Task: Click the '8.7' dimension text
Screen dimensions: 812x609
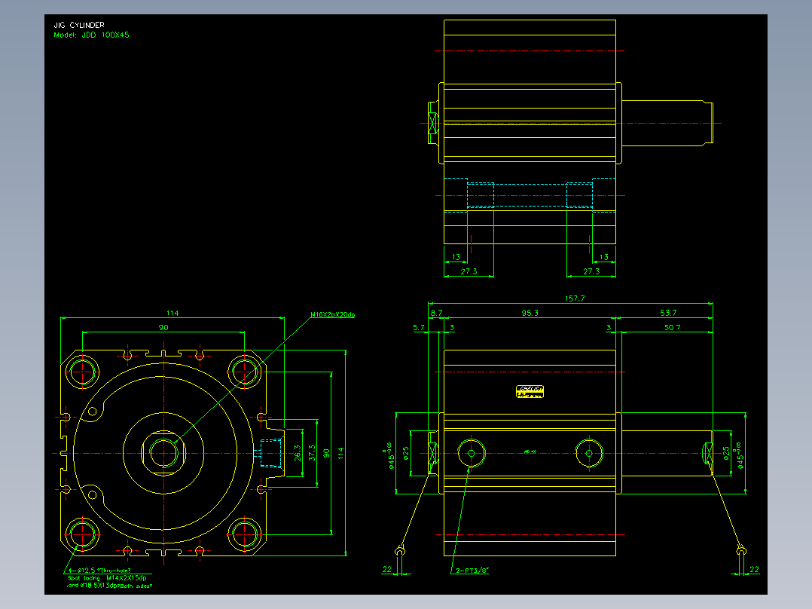Action: (x=437, y=313)
